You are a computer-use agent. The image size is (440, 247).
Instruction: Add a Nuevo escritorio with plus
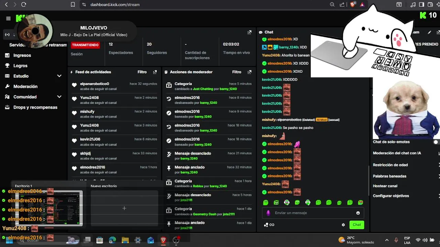pyautogui.click(x=124, y=208)
